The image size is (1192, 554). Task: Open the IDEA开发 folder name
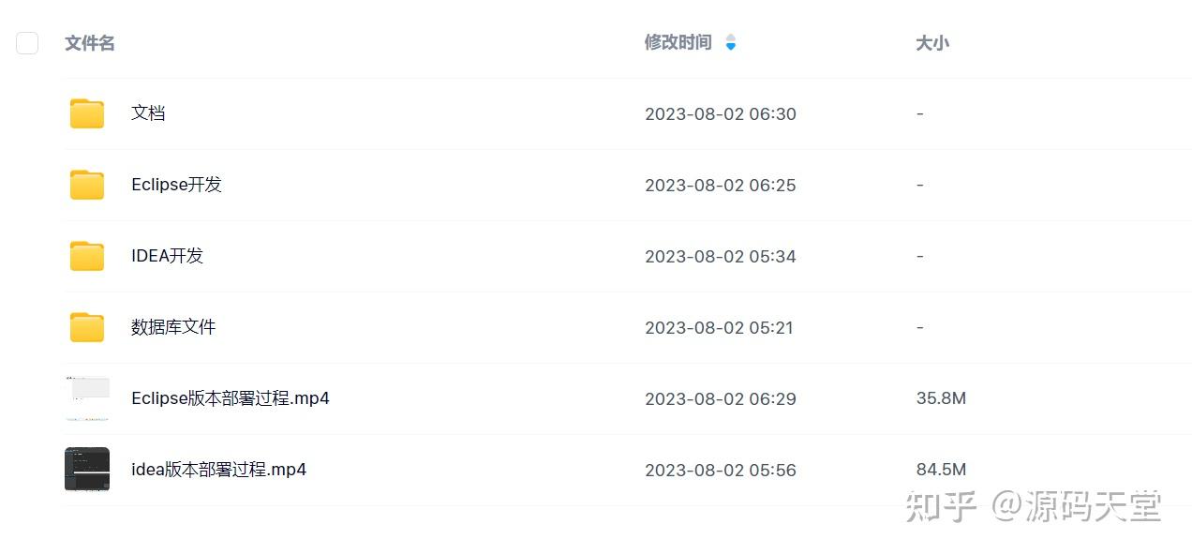click(x=167, y=256)
